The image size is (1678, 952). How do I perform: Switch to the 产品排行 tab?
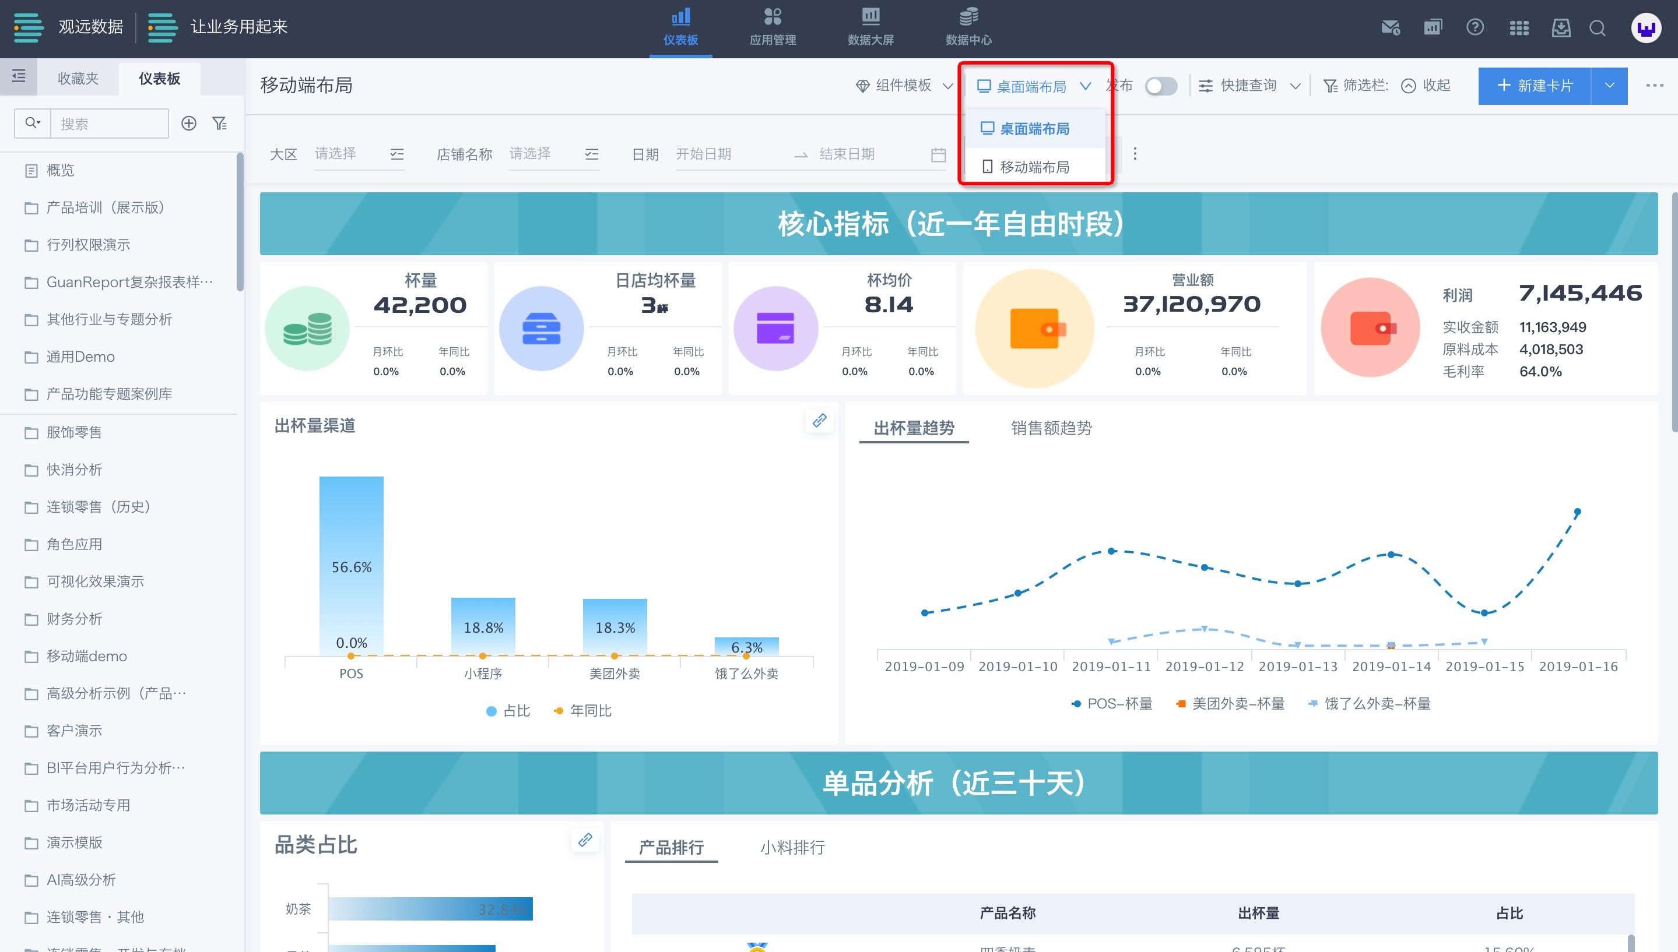pos(671,848)
